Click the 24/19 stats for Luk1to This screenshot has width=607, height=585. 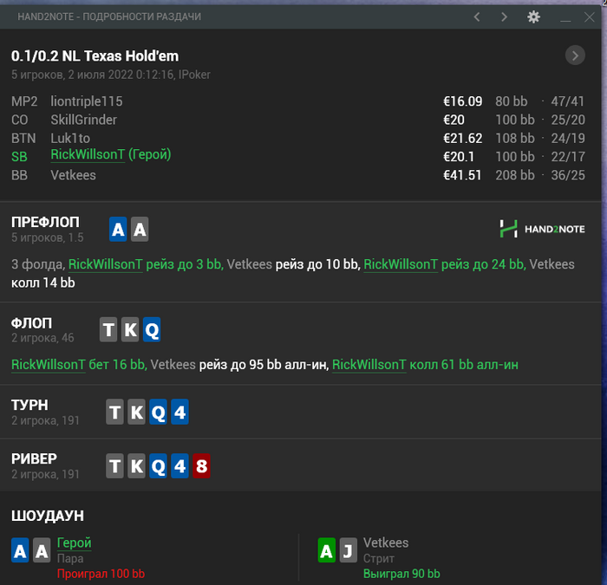pyautogui.click(x=568, y=139)
